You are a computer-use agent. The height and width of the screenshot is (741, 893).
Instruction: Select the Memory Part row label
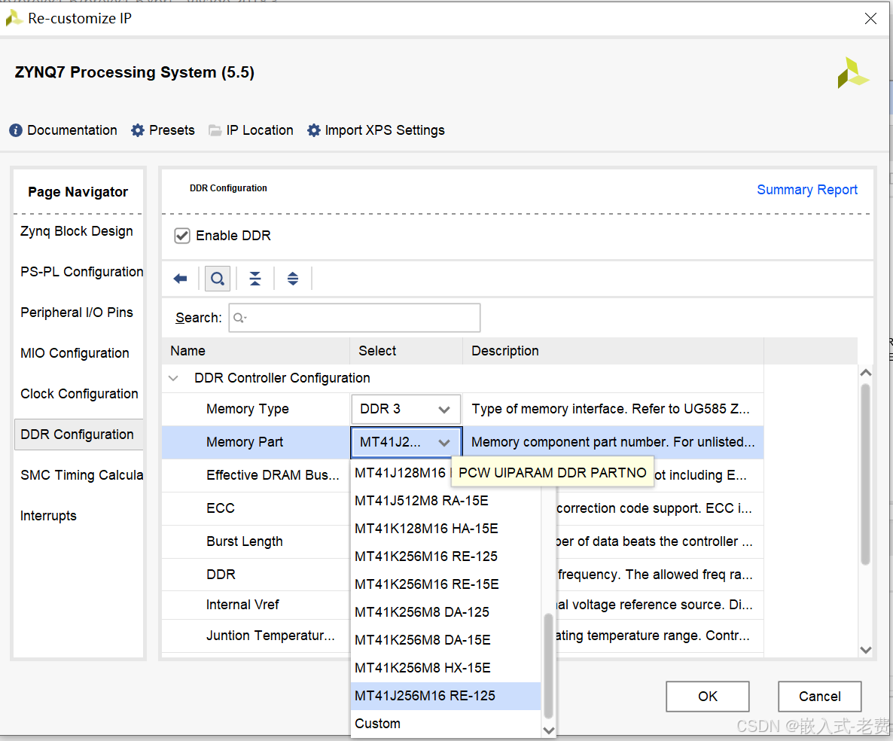click(244, 442)
